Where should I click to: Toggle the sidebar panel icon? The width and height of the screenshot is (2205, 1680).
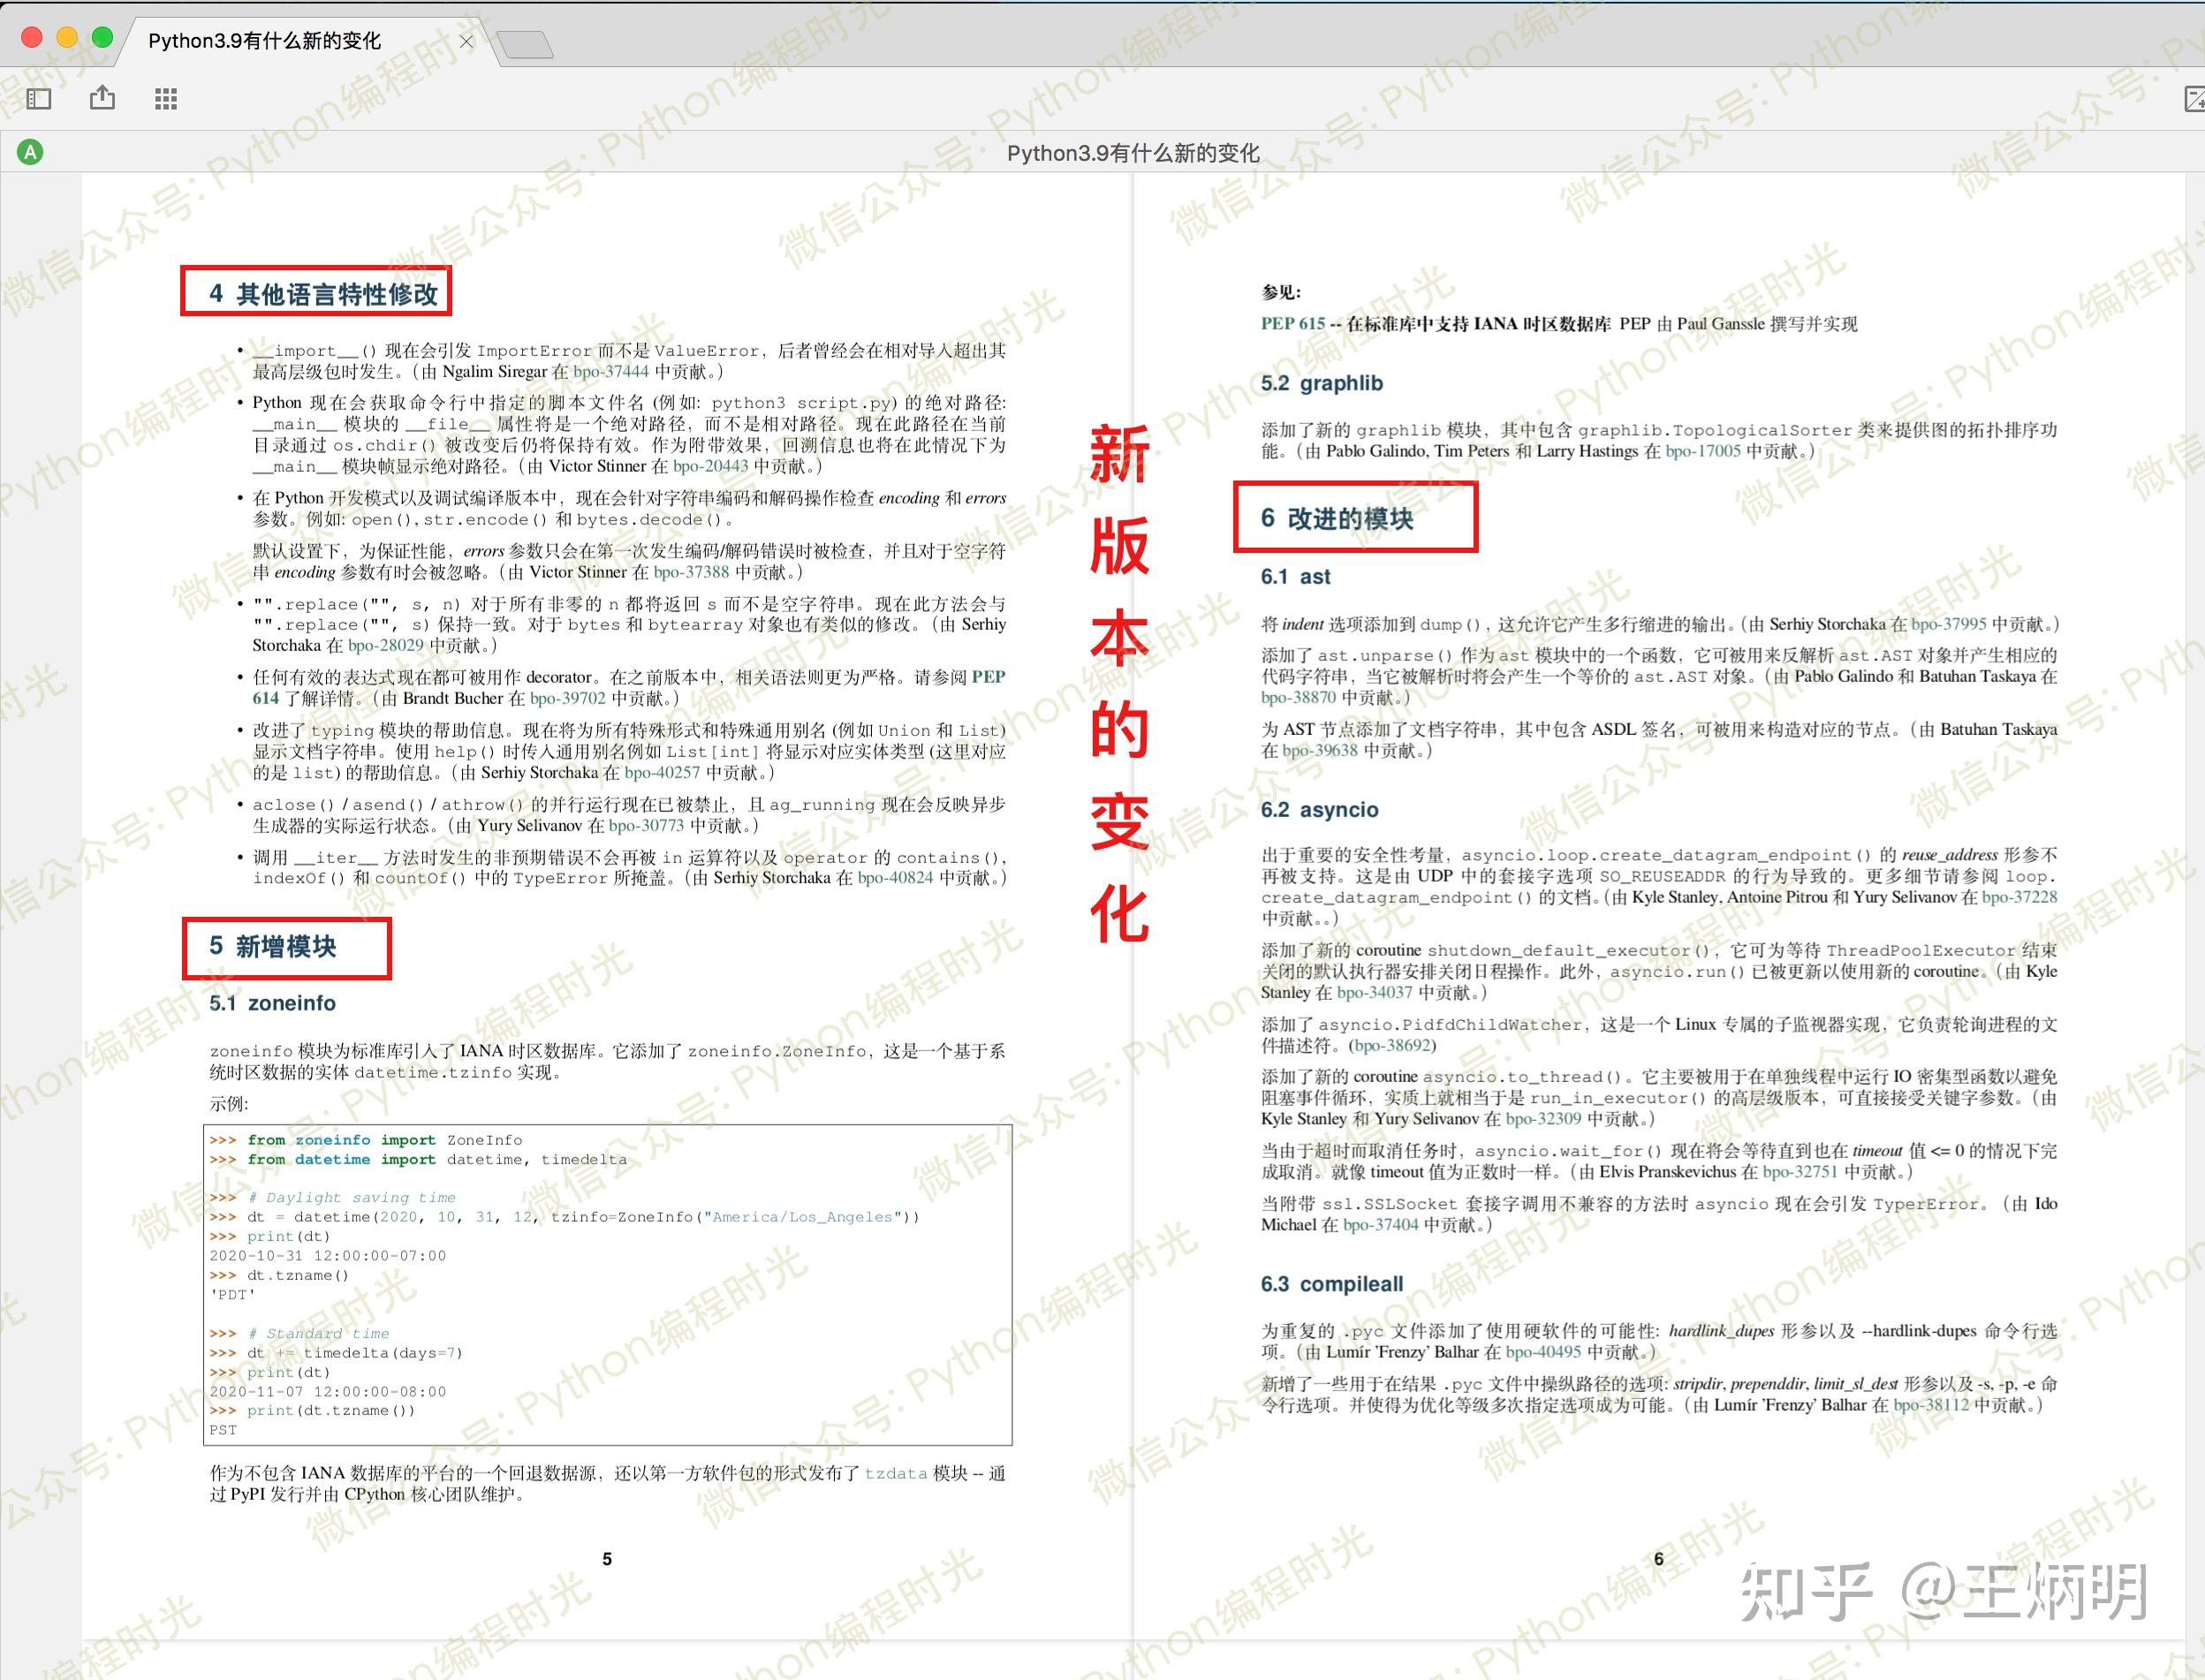point(37,98)
